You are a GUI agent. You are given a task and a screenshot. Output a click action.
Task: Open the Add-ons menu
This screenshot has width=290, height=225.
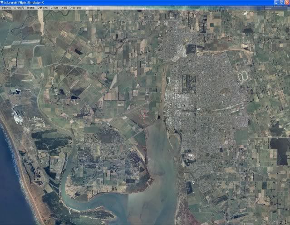[75, 8]
